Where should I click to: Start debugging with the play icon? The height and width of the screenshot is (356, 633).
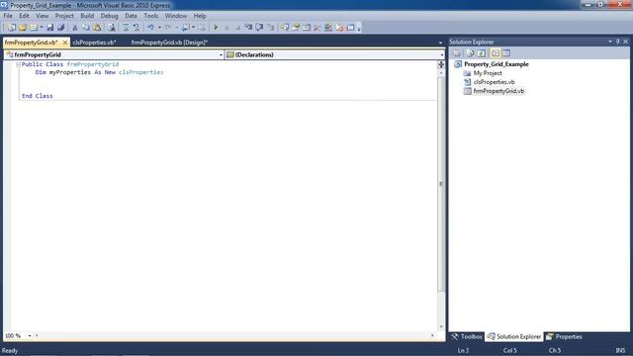(x=216, y=28)
